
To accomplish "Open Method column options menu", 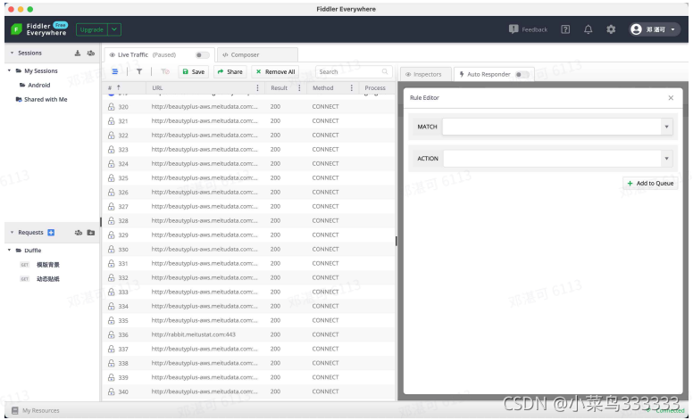I will coord(351,87).
